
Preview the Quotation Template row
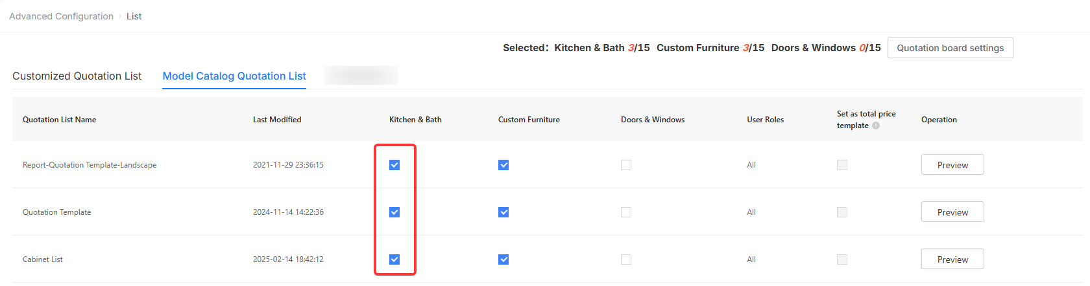click(952, 212)
